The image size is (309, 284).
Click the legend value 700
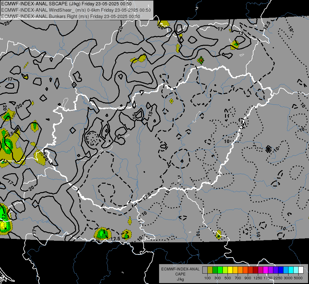[238, 278]
